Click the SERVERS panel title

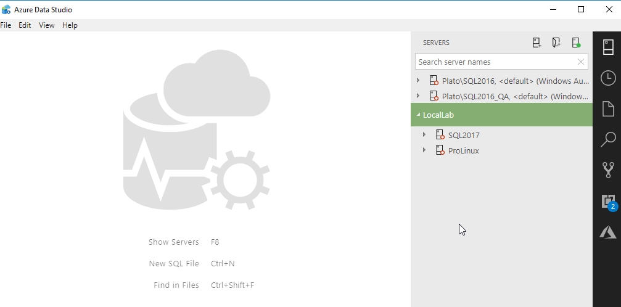(436, 43)
